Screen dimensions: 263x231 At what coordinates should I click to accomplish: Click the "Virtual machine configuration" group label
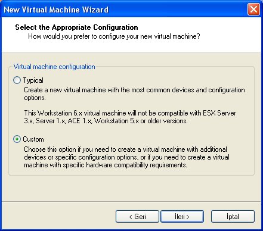pos(54,67)
